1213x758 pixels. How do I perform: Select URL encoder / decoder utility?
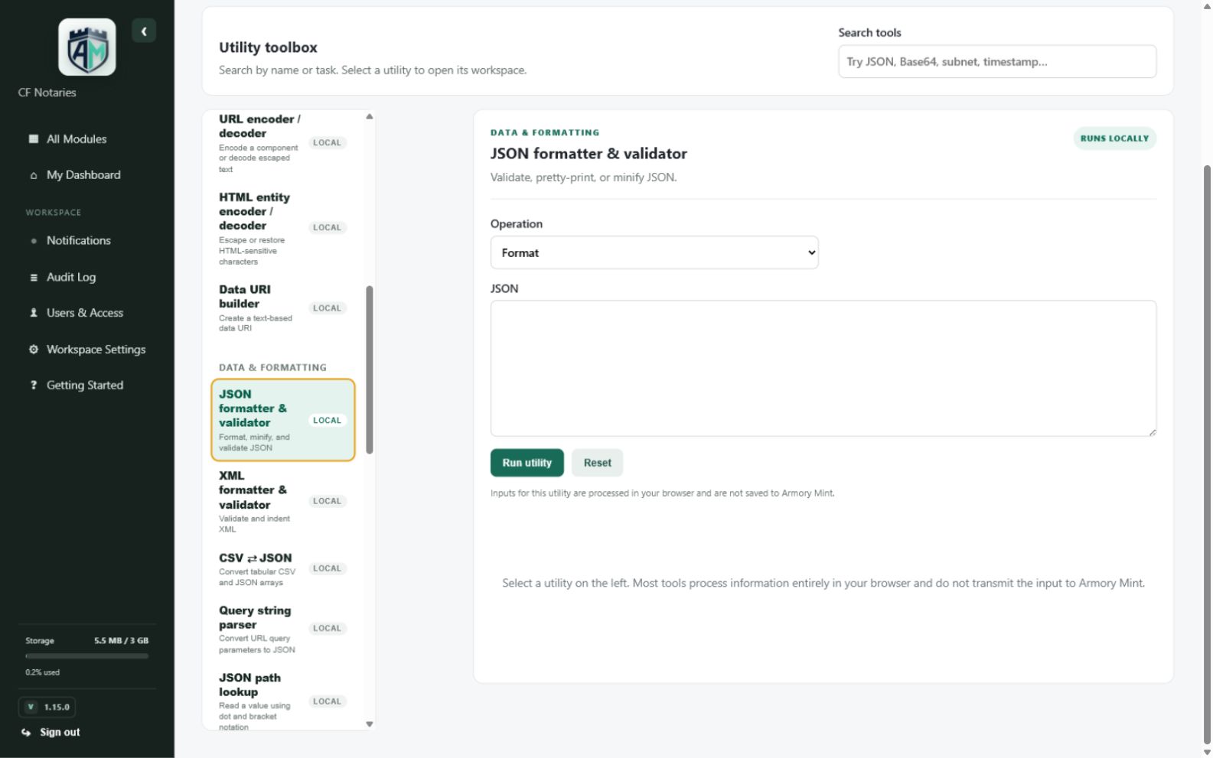[x=282, y=143]
